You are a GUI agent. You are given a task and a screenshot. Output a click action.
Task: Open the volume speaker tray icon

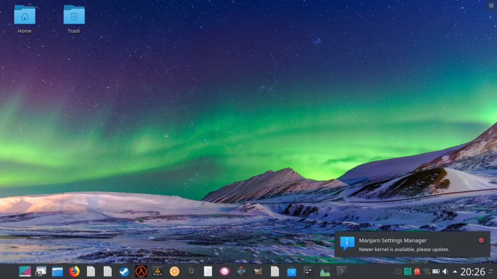[x=445, y=272]
